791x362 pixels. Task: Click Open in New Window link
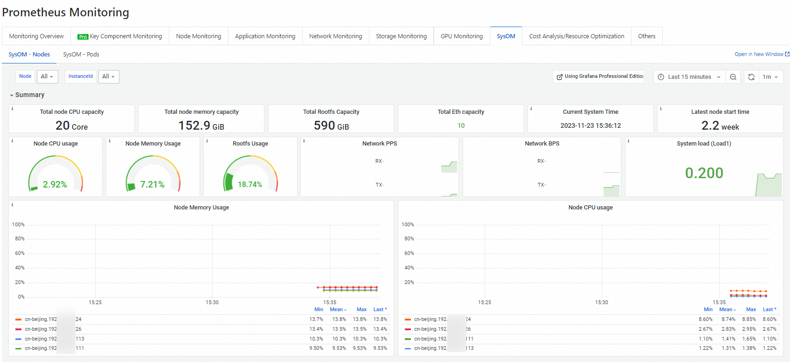(762, 55)
